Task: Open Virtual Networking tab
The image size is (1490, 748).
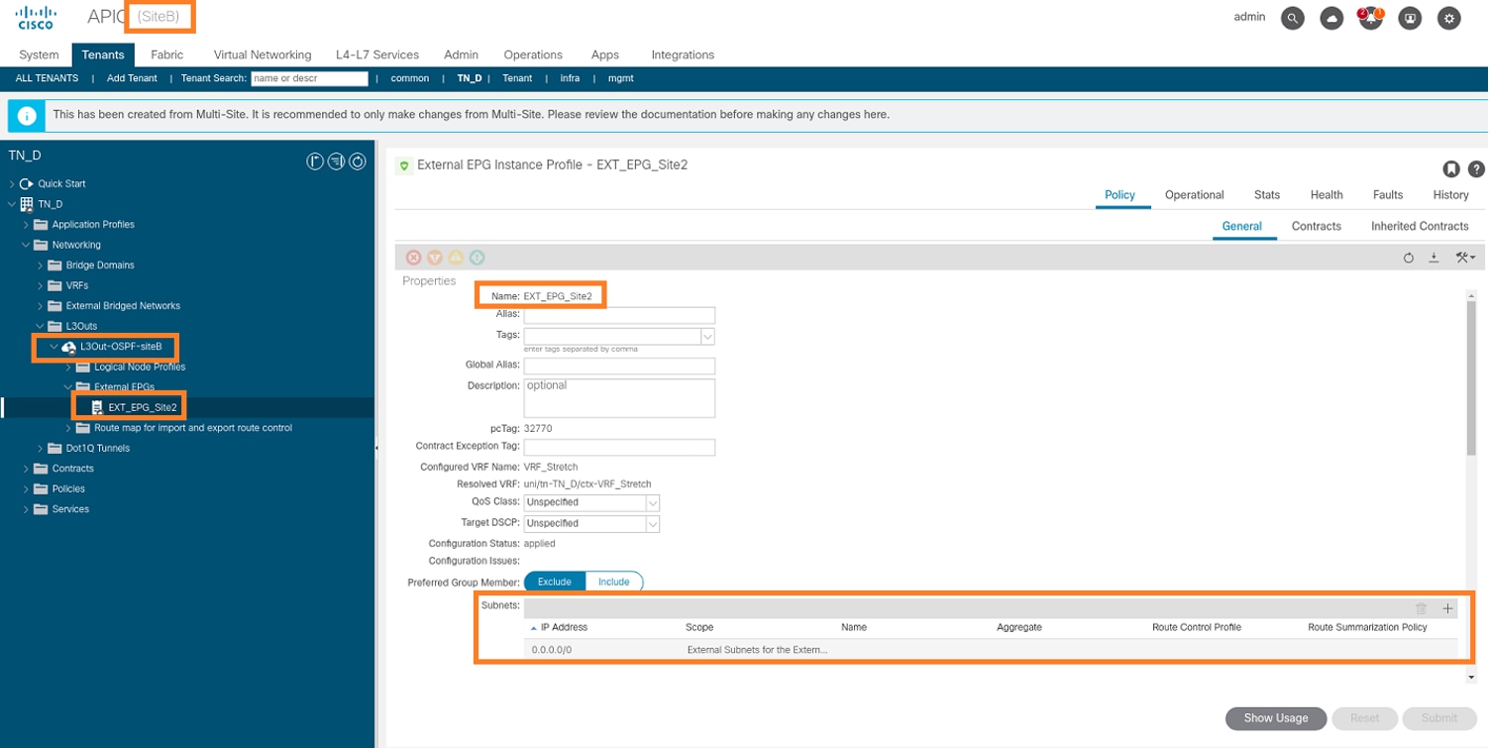Action: 263,55
